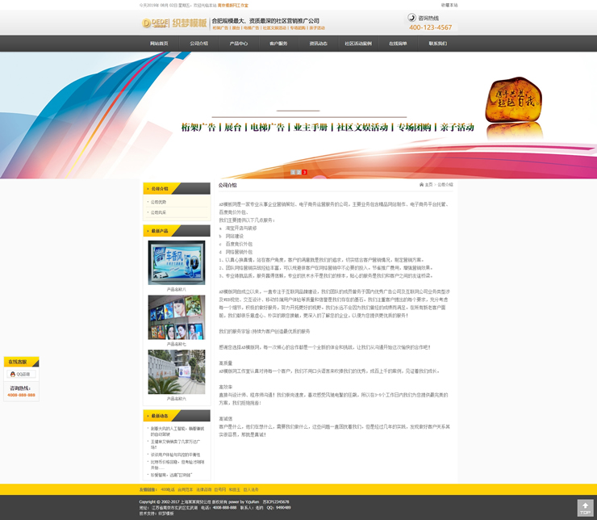Click the home icon in breadcrumb
This screenshot has width=597, height=520.
[421, 185]
